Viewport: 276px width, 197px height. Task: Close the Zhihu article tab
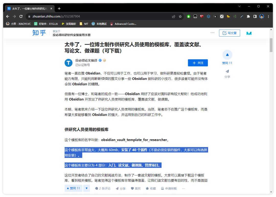51,8
